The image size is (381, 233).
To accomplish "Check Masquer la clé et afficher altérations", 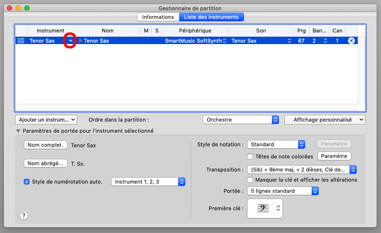I will click(x=250, y=180).
